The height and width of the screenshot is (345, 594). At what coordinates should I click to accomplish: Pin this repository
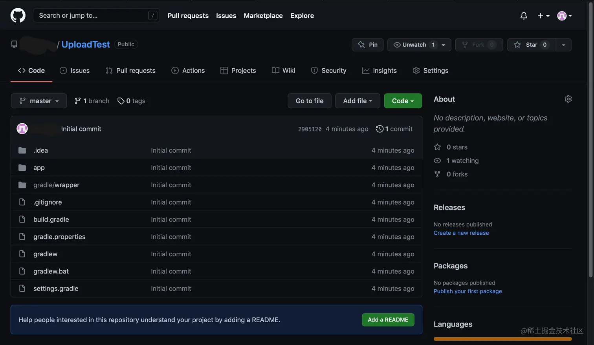[368, 45]
